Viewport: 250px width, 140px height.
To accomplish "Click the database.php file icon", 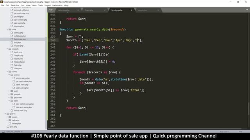I will tap(12, 36).
